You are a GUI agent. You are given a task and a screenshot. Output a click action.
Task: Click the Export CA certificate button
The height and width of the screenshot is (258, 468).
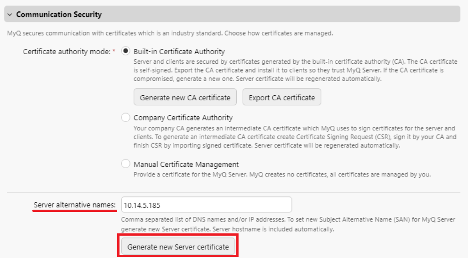pyautogui.click(x=281, y=98)
